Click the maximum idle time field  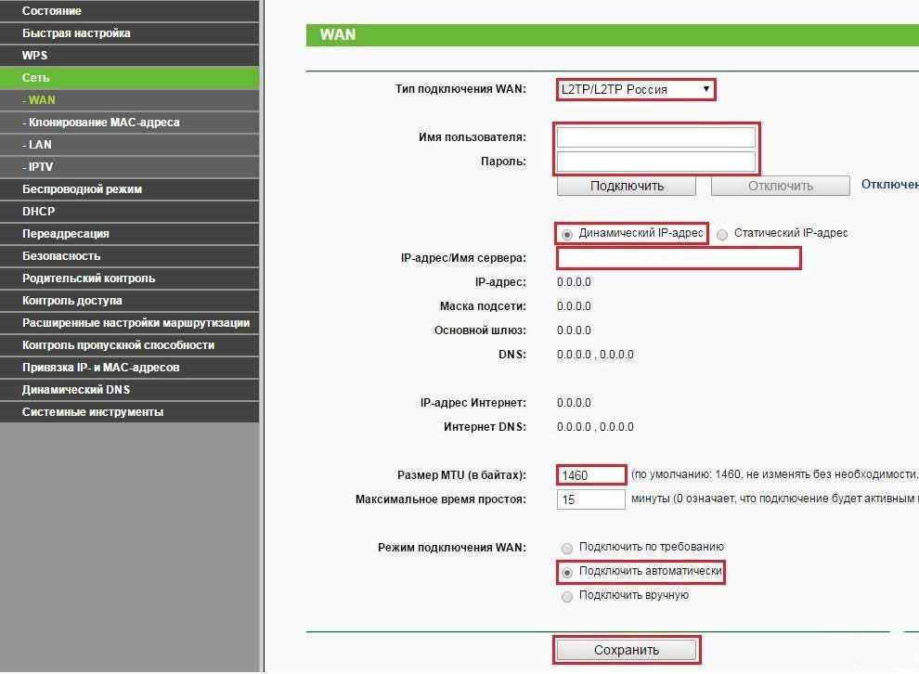(x=591, y=499)
